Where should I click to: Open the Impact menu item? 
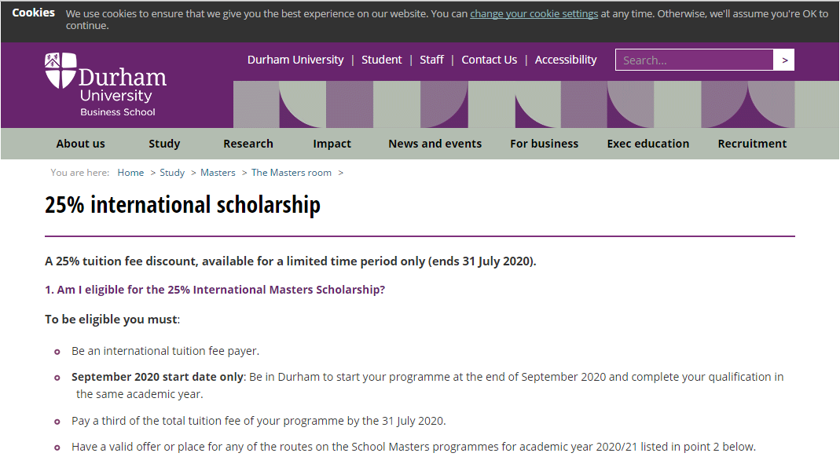pos(332,144)
